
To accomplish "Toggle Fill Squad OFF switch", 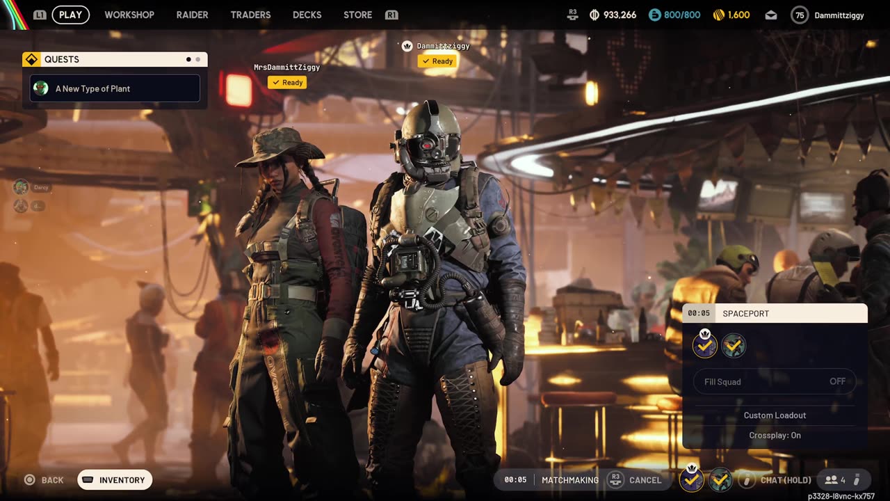I will (x=775, y=381).
